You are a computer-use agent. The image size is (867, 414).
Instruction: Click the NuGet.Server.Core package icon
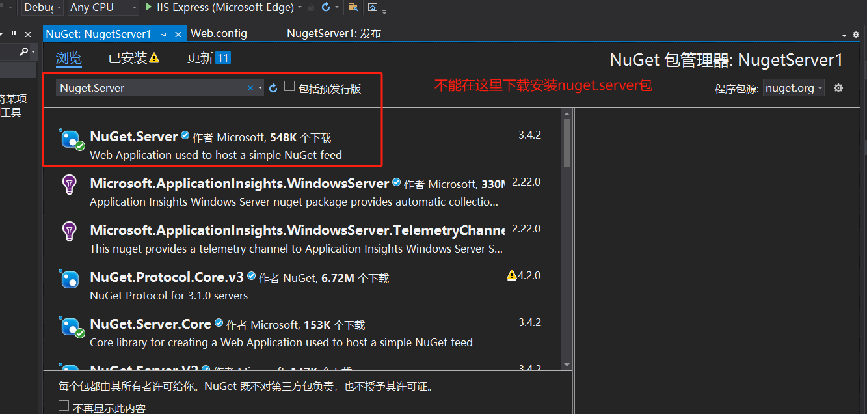point(71,327)
